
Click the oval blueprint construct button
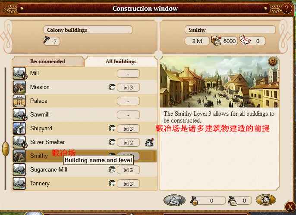tap(174, 200)
